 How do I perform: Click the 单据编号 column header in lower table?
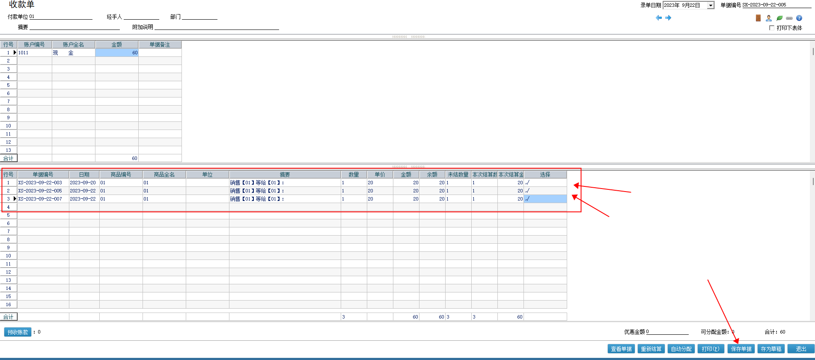click(43, 174)
